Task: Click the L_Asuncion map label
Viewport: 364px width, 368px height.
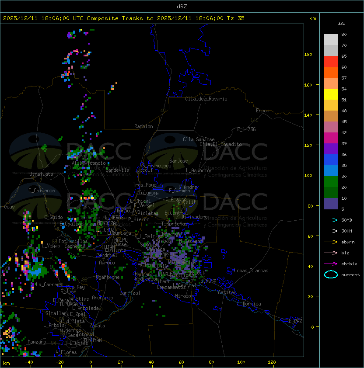Action: (x=199, y=170)
